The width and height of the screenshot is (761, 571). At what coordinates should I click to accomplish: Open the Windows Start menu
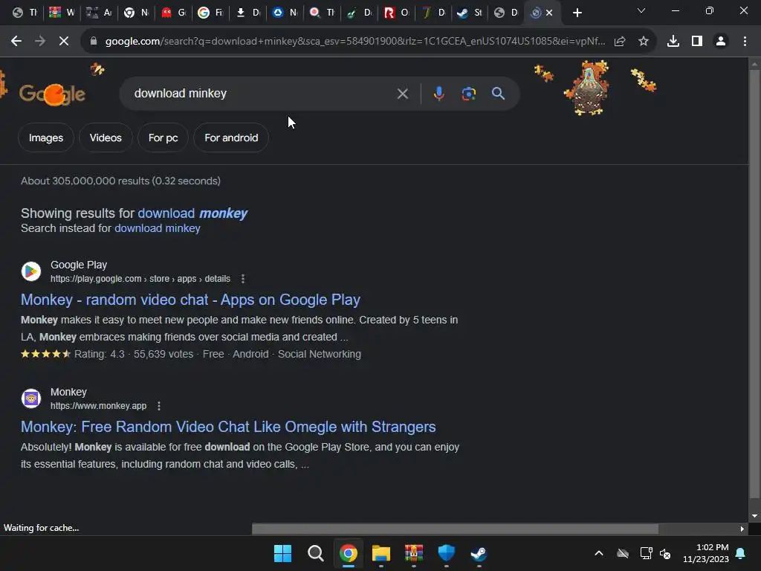point(282,553)
